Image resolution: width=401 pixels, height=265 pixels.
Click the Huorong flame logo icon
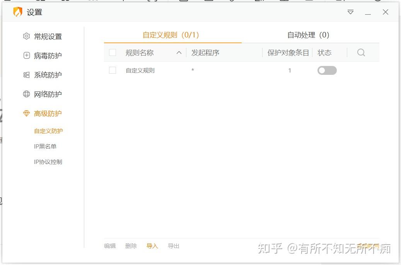(18, 12)
